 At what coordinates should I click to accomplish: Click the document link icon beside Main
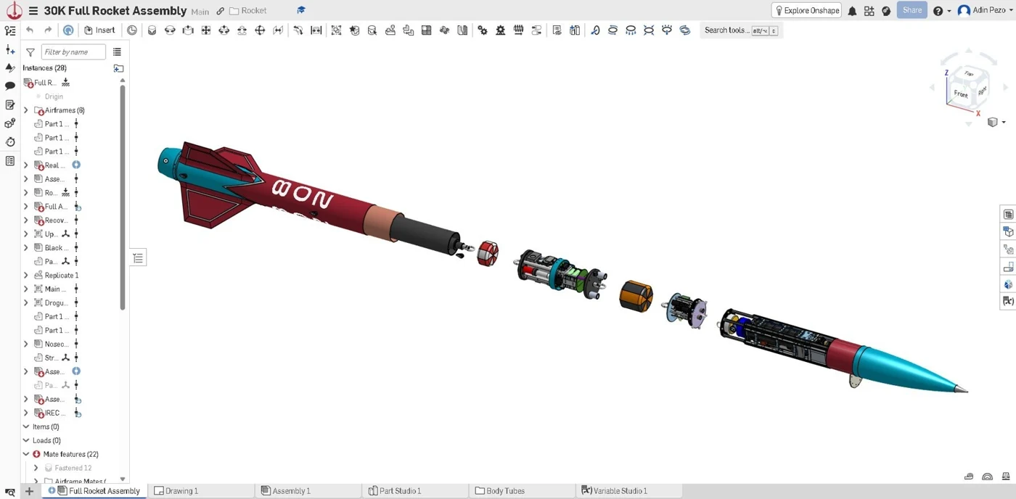coord(220,12)
